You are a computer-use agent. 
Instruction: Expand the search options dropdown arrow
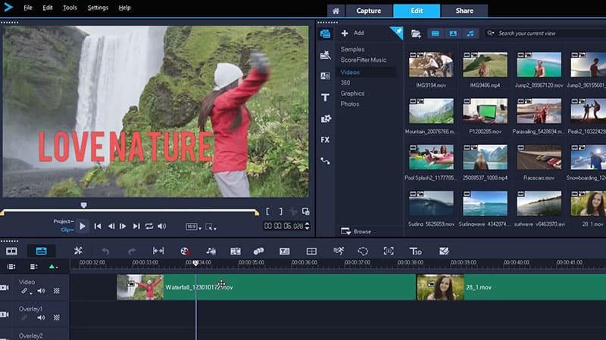pyautogui.click(x=492, y=33)
